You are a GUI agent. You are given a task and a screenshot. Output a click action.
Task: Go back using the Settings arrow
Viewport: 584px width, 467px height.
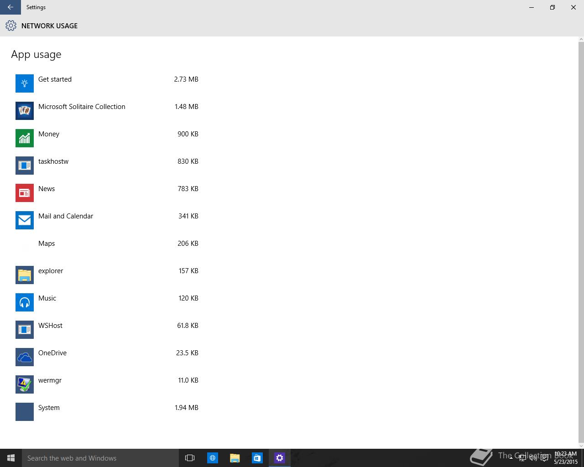(10, 7)
